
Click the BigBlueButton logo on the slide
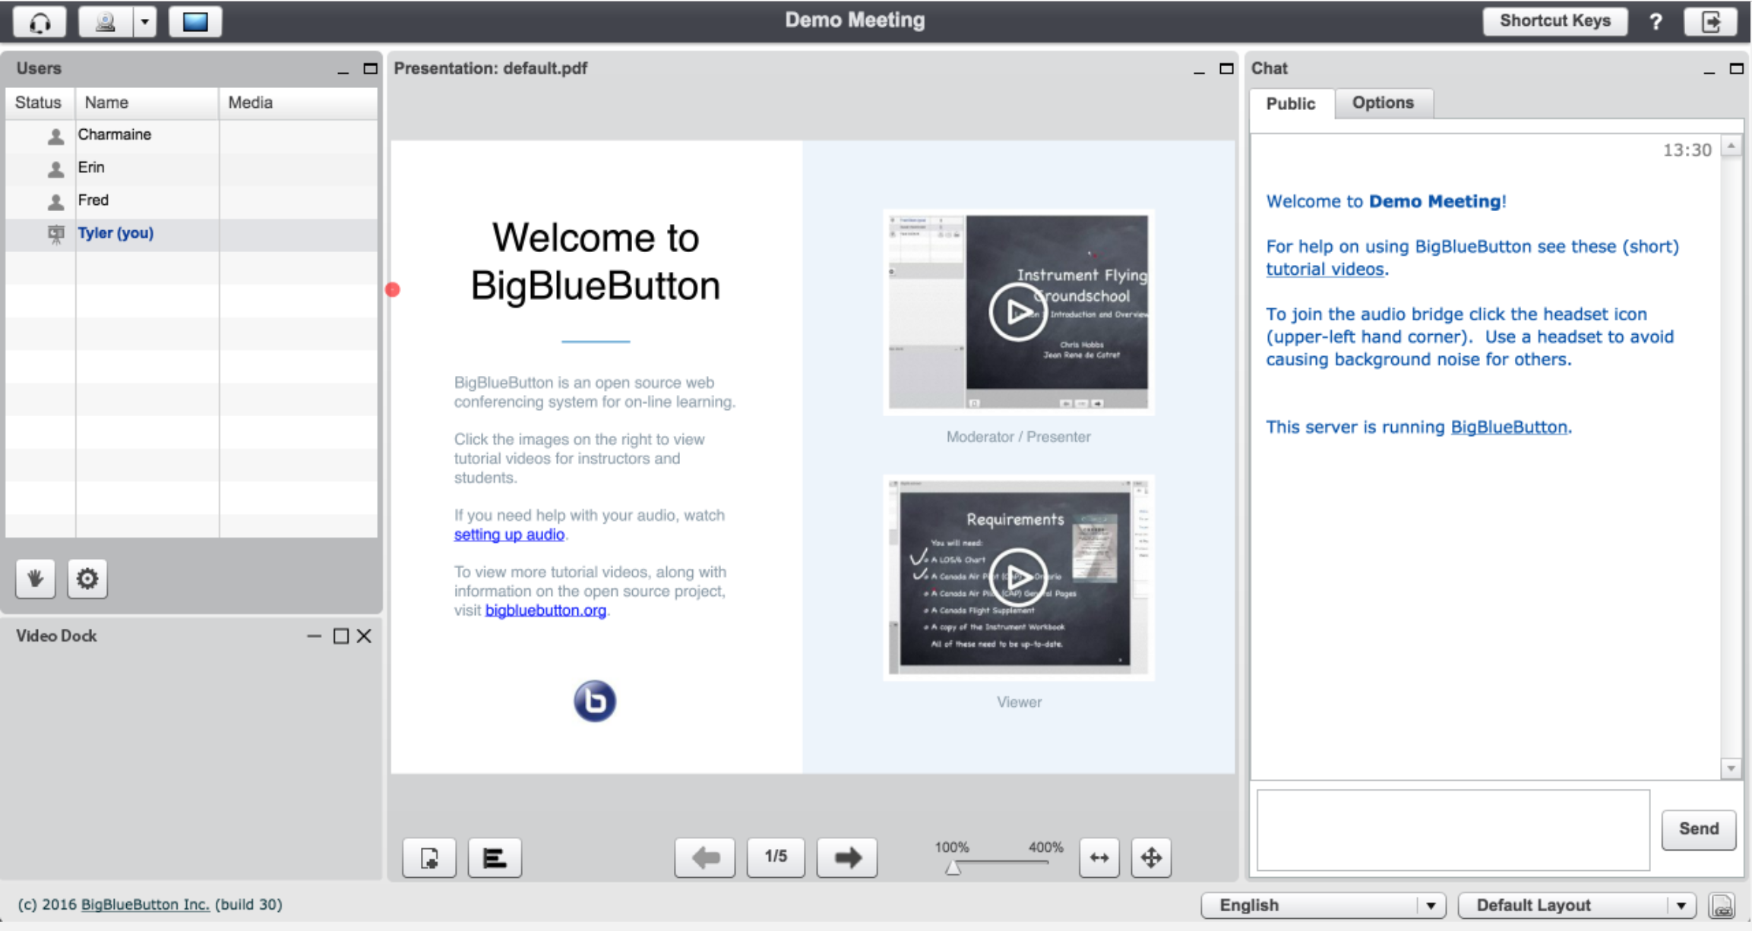(595, 701)
